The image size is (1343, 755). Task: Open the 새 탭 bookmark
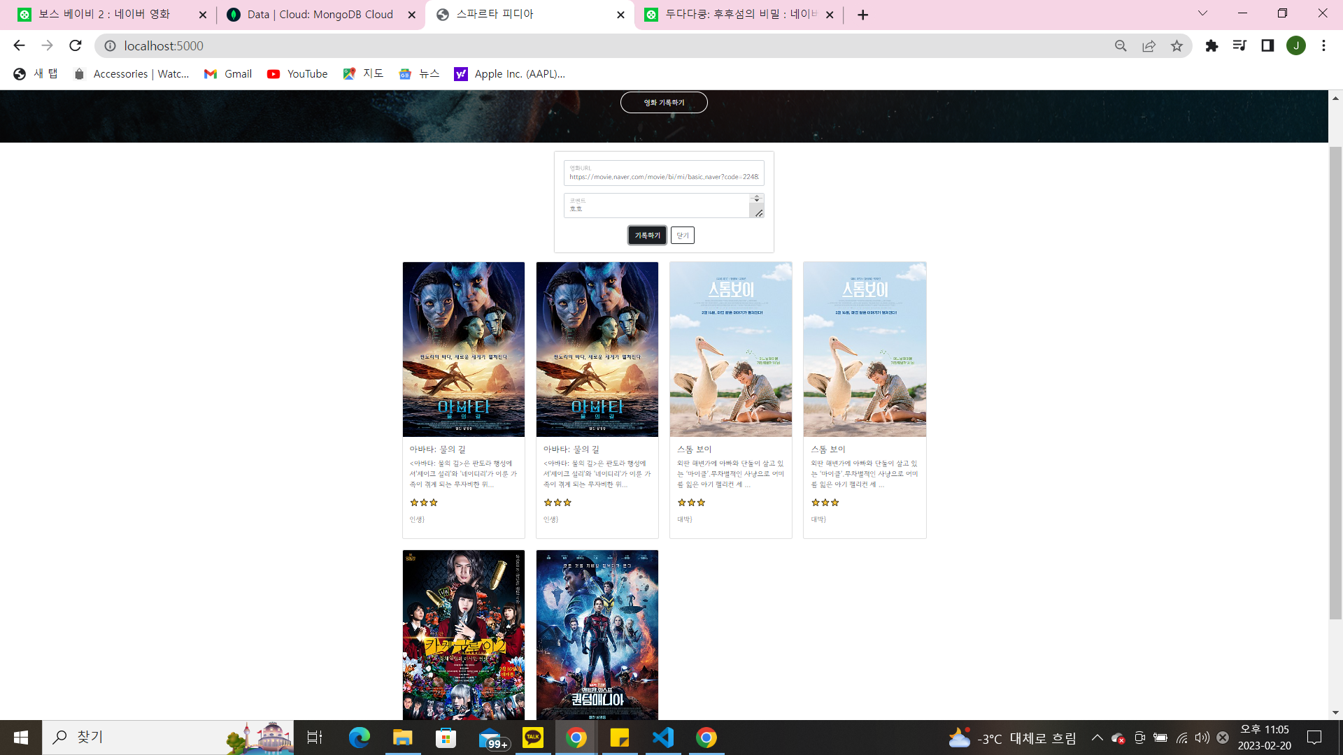pos(36,73)
